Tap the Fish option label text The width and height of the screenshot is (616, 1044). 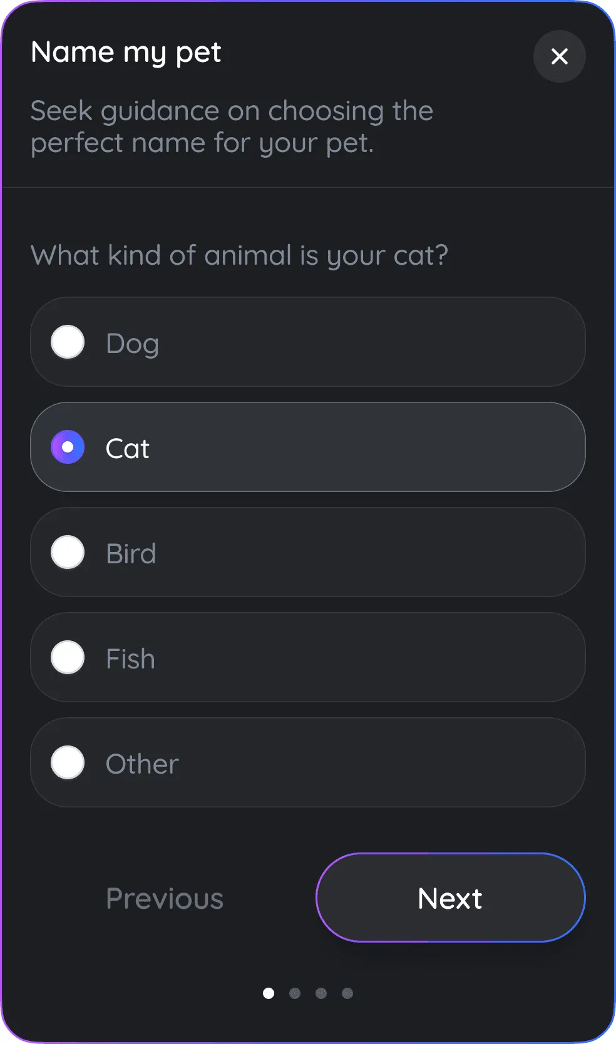pyautogui.click(x=130, y=658)
